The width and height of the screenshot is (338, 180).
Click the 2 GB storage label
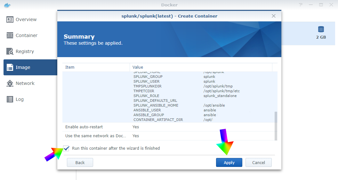[321, 37]
